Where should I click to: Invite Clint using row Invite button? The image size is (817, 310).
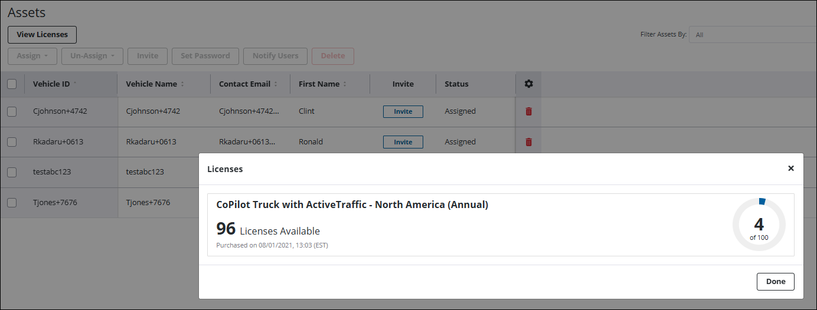pos(403,111)
